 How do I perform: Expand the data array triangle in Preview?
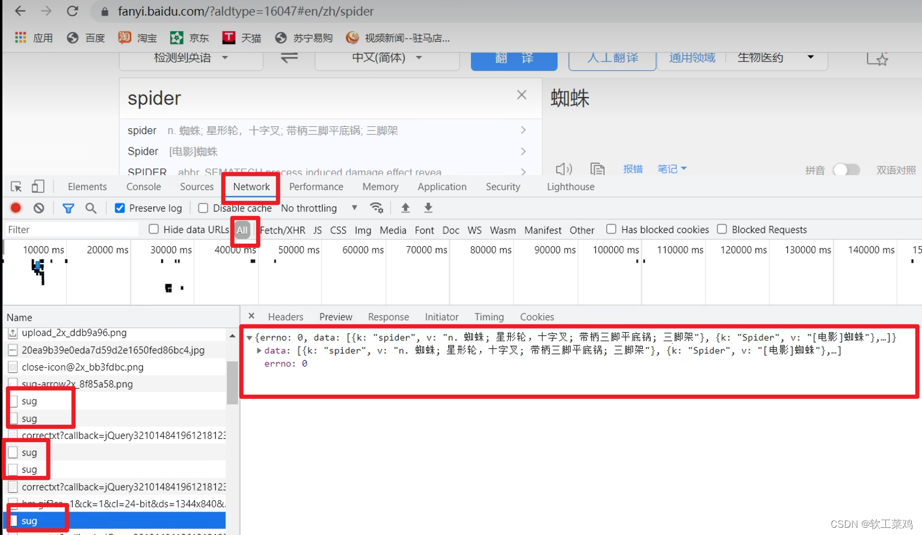(259, 350)
